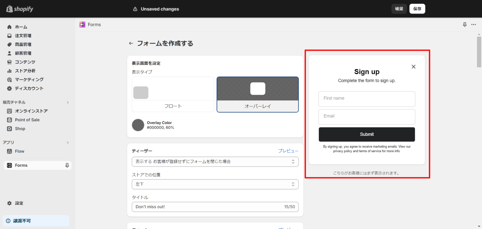Click the Overlay Color swatch
Viewport: 482px width, 229px height.
pyautogui.click(x=138, y=125)
